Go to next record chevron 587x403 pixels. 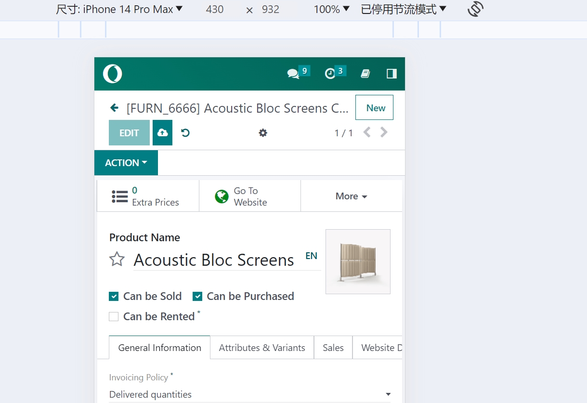(384, 132)
